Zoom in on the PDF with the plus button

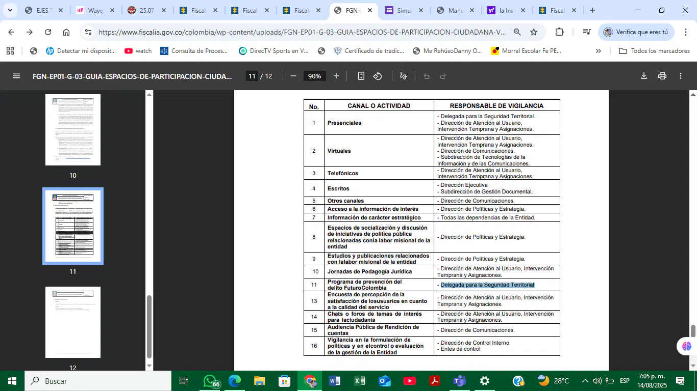[x=336, y=76]
